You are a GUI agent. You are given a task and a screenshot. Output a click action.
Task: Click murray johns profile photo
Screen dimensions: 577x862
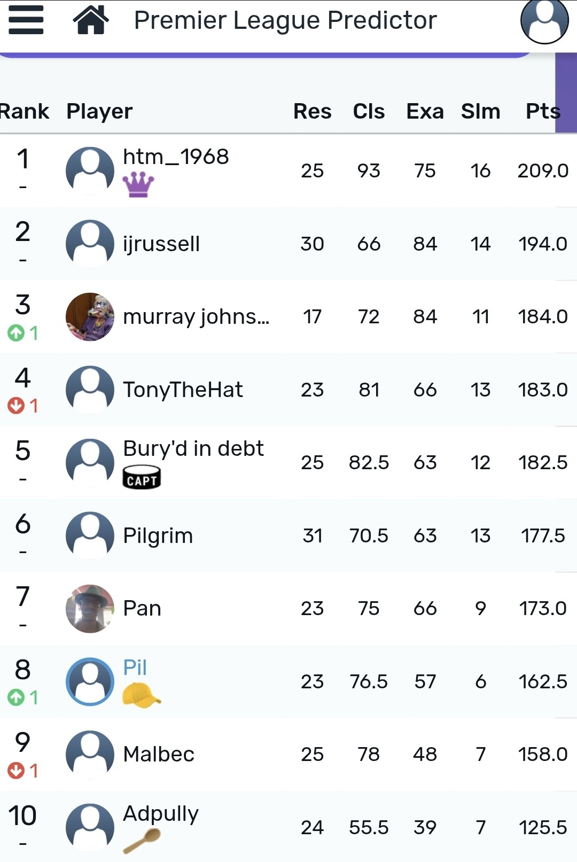pos(90,317)
